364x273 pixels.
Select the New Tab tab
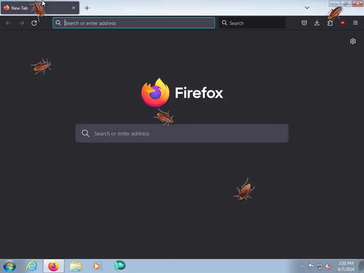40,8
